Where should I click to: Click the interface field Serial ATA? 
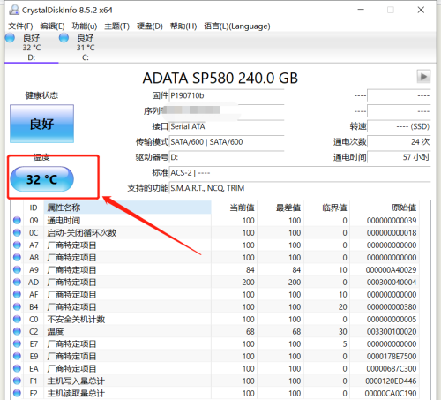coord(227,126)
